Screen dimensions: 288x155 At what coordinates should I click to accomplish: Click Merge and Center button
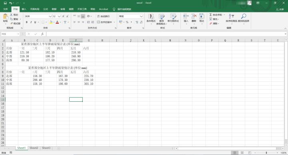pos(104,22)
